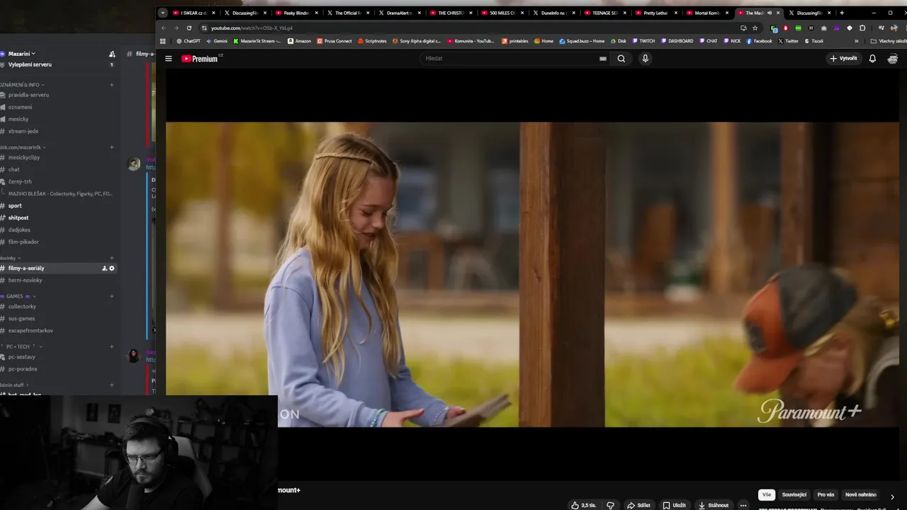The image size is (907, 510).
Task: Collapse the GAMES category in Discord
Action: click(18, 296)
